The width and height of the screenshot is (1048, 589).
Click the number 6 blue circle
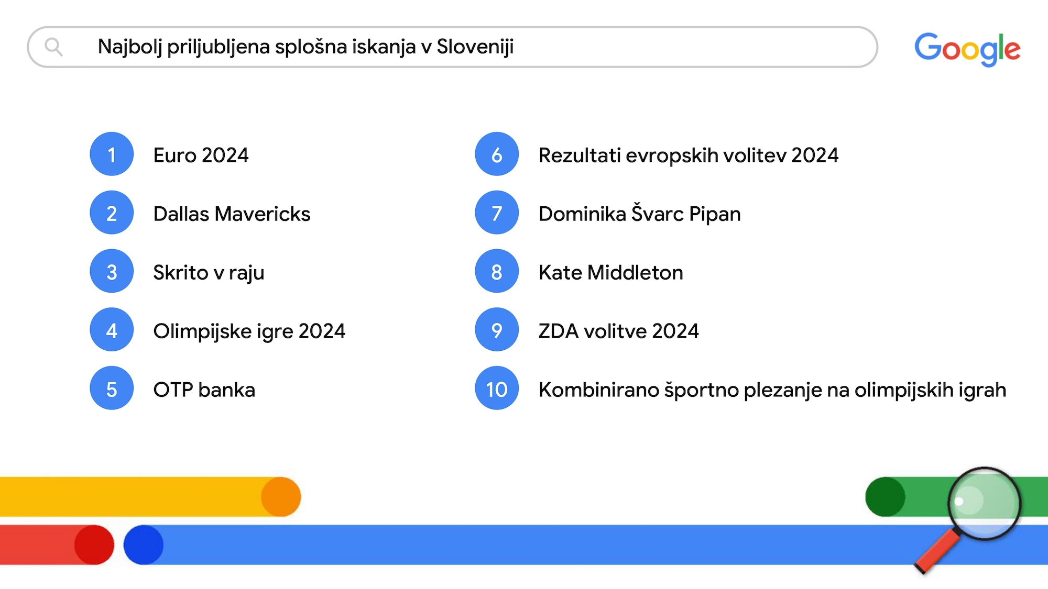pyautogui.click(x=497, y=154)
